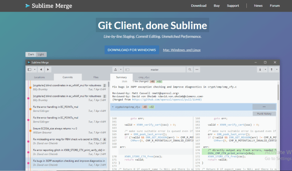Viewport: 292px width, 171px height.
Task: Open the Download nav link
Action: tap(199, 6)
